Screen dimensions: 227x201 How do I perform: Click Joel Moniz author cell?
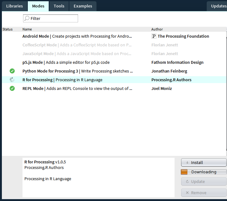[161, 88]
